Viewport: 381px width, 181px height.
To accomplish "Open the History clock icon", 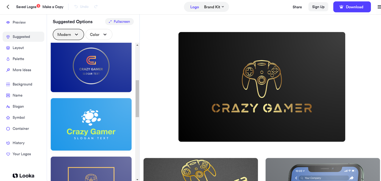I will (8, 143).
